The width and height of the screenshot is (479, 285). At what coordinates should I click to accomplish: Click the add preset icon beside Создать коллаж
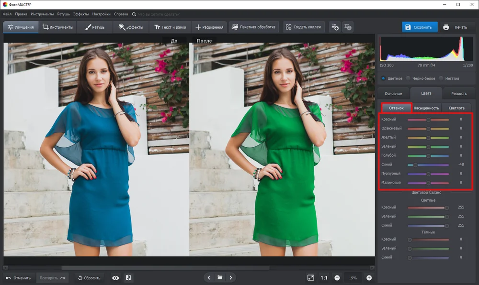click(x=335, y=27)
